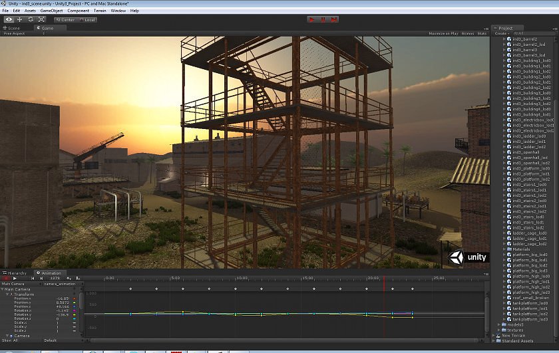Collapse the Transform component node
Viewport: 559px width, 353px height.
tap(7, 294)
